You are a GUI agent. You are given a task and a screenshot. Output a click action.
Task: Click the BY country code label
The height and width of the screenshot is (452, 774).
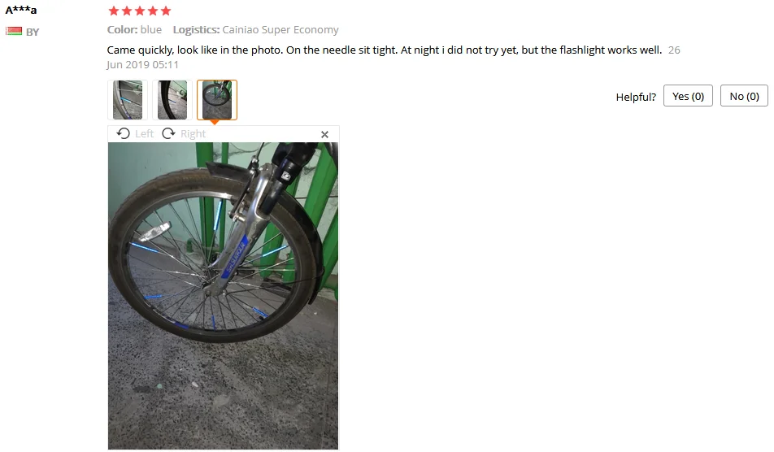[x=33, y=32]
